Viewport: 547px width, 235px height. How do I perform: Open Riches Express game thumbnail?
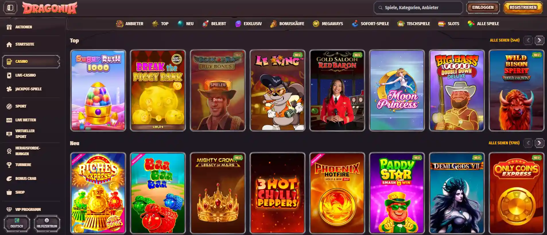point(98,193)
